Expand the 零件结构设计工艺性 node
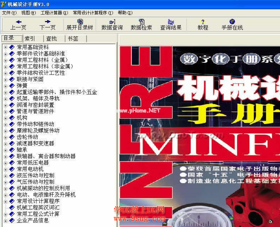Screen dimensions: 280x227 5,73
